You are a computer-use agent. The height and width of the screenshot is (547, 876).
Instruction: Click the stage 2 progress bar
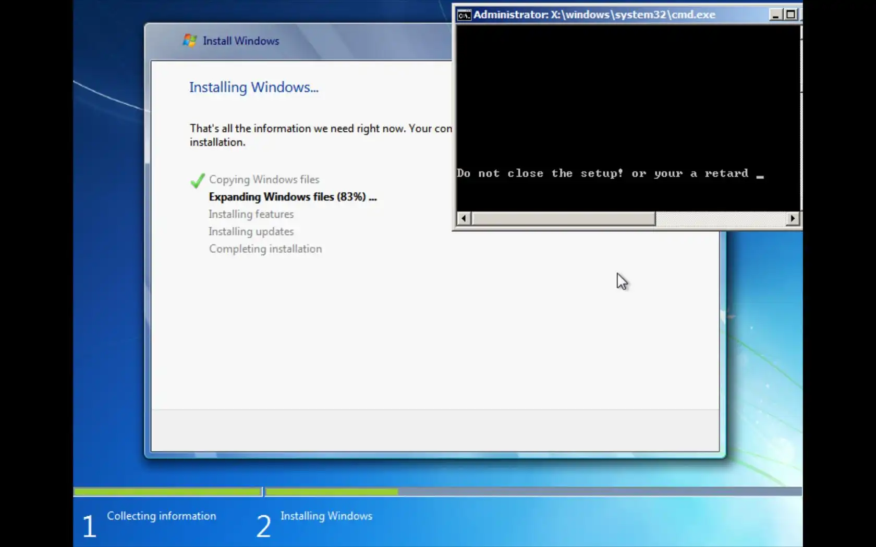(533, 491)
